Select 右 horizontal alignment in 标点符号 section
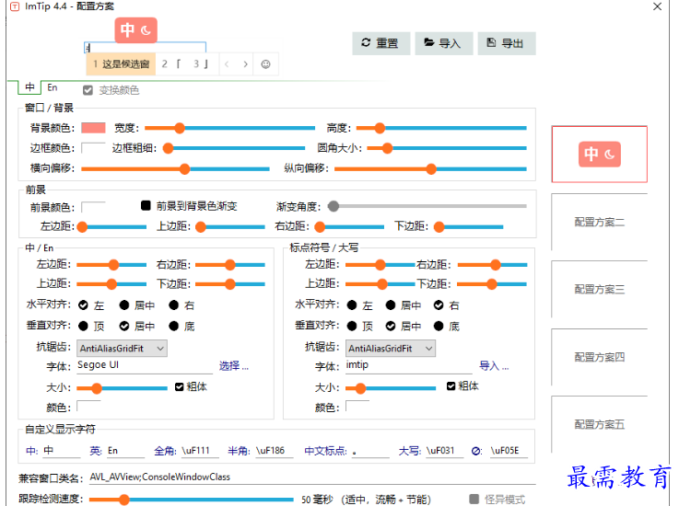Image resolution: width=679 pixels, height=506 pixels. tap(439, 305)
